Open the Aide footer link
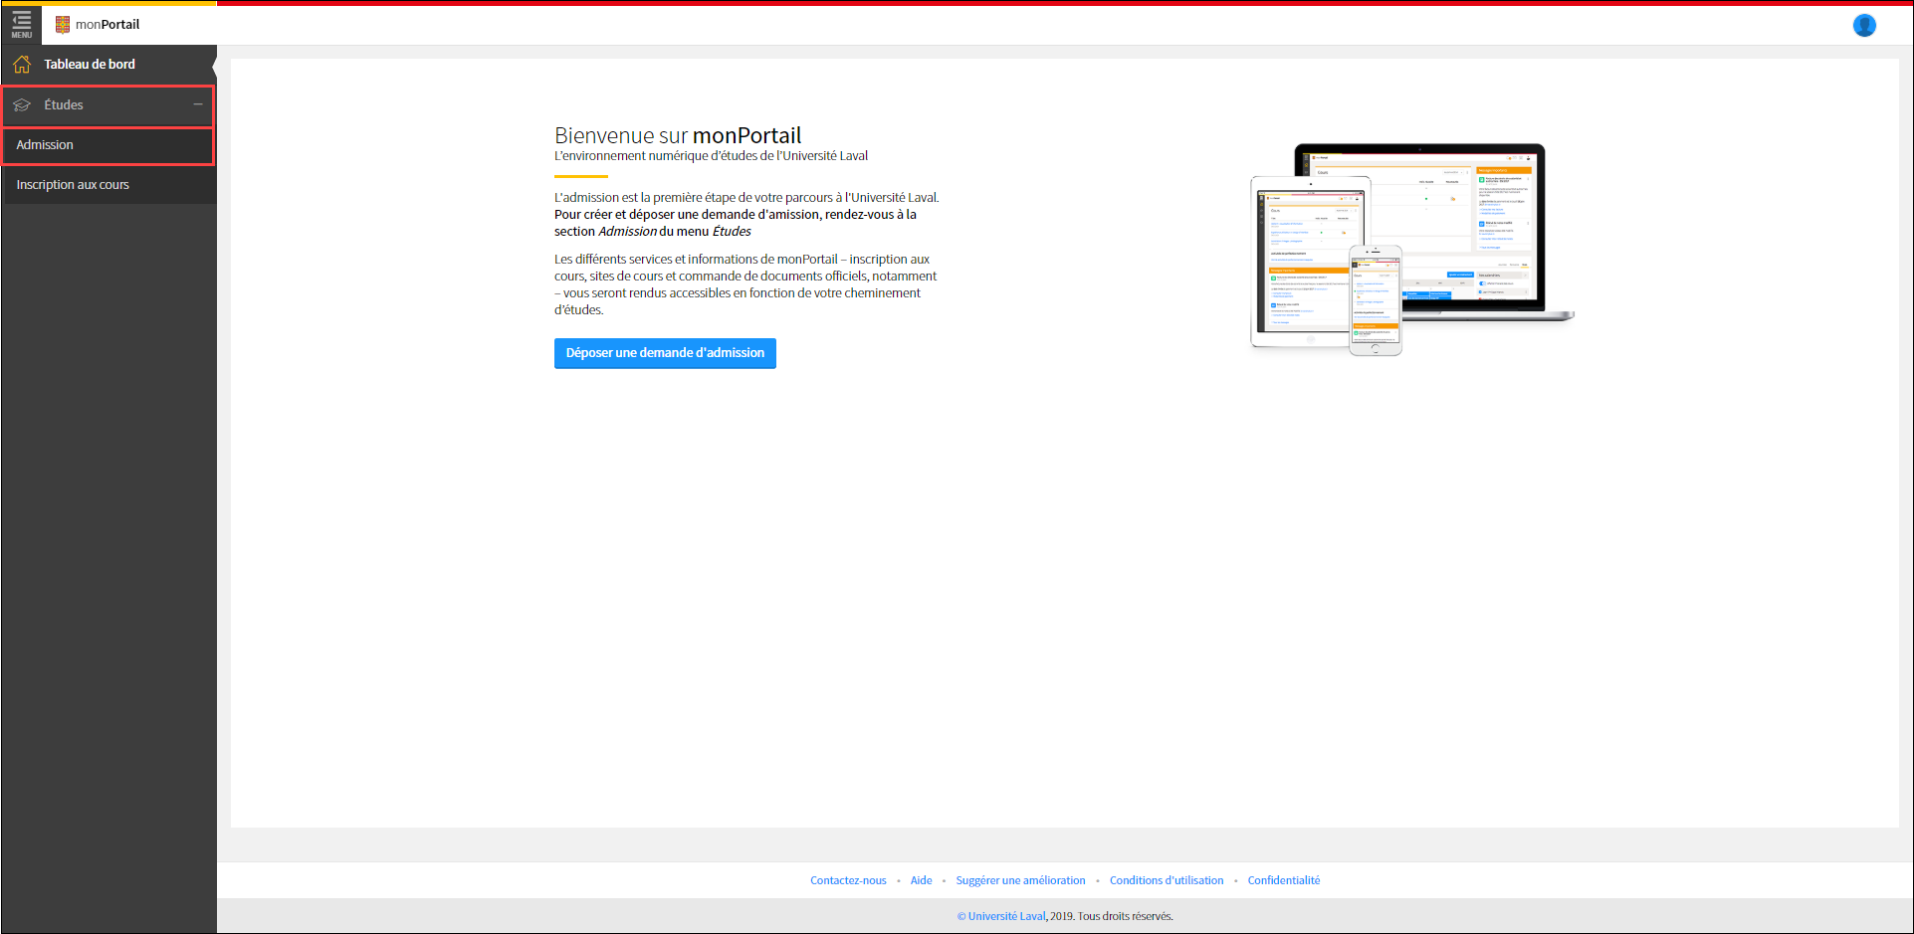The width and height of the screenshot is (1914, 934). tap(922, 880)
